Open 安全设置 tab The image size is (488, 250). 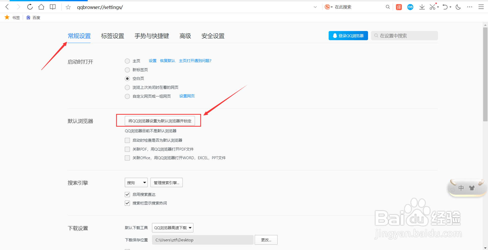pos(213,36)
